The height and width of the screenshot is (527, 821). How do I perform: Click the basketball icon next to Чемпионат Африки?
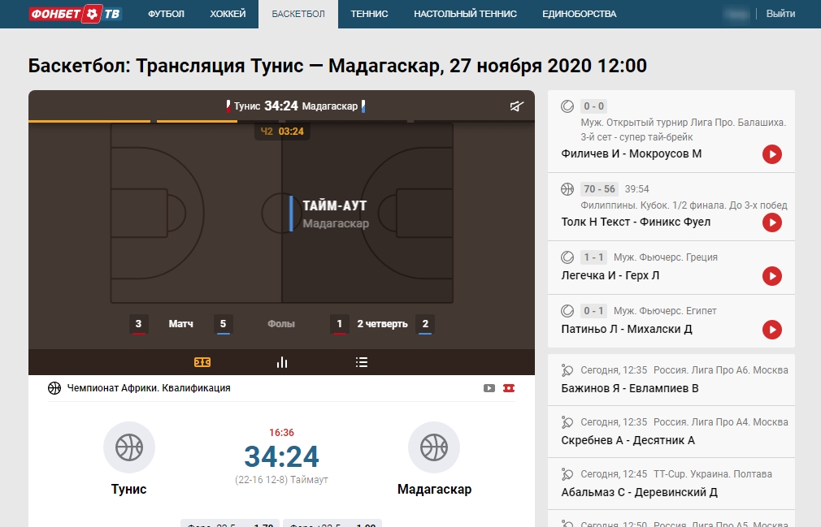[54, 388]
